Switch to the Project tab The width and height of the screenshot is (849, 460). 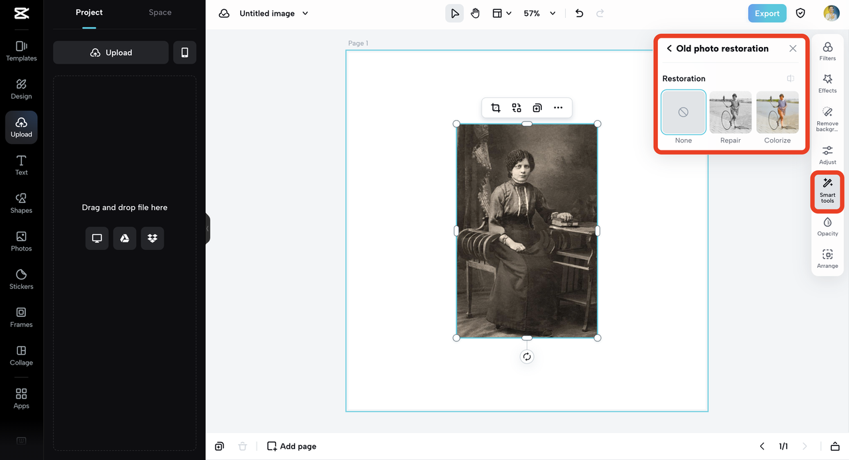(89, 13)
